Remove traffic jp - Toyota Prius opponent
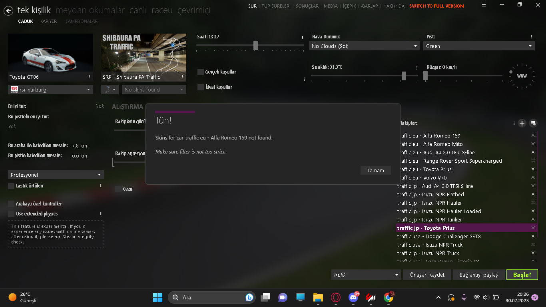The width and height of the screenshot is (546, 307). click(533, 228)
